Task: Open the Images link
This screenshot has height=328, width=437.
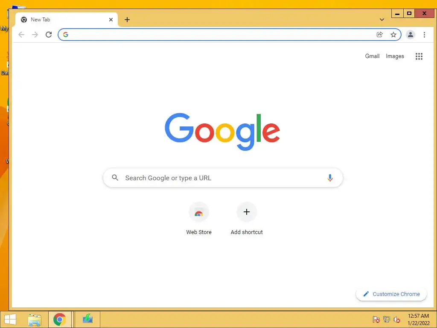Action: click(395, 56)
